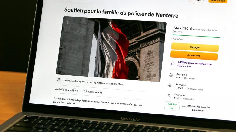
Task: Click the campaign title Soutien pour la famille
Action: [121, 13]
